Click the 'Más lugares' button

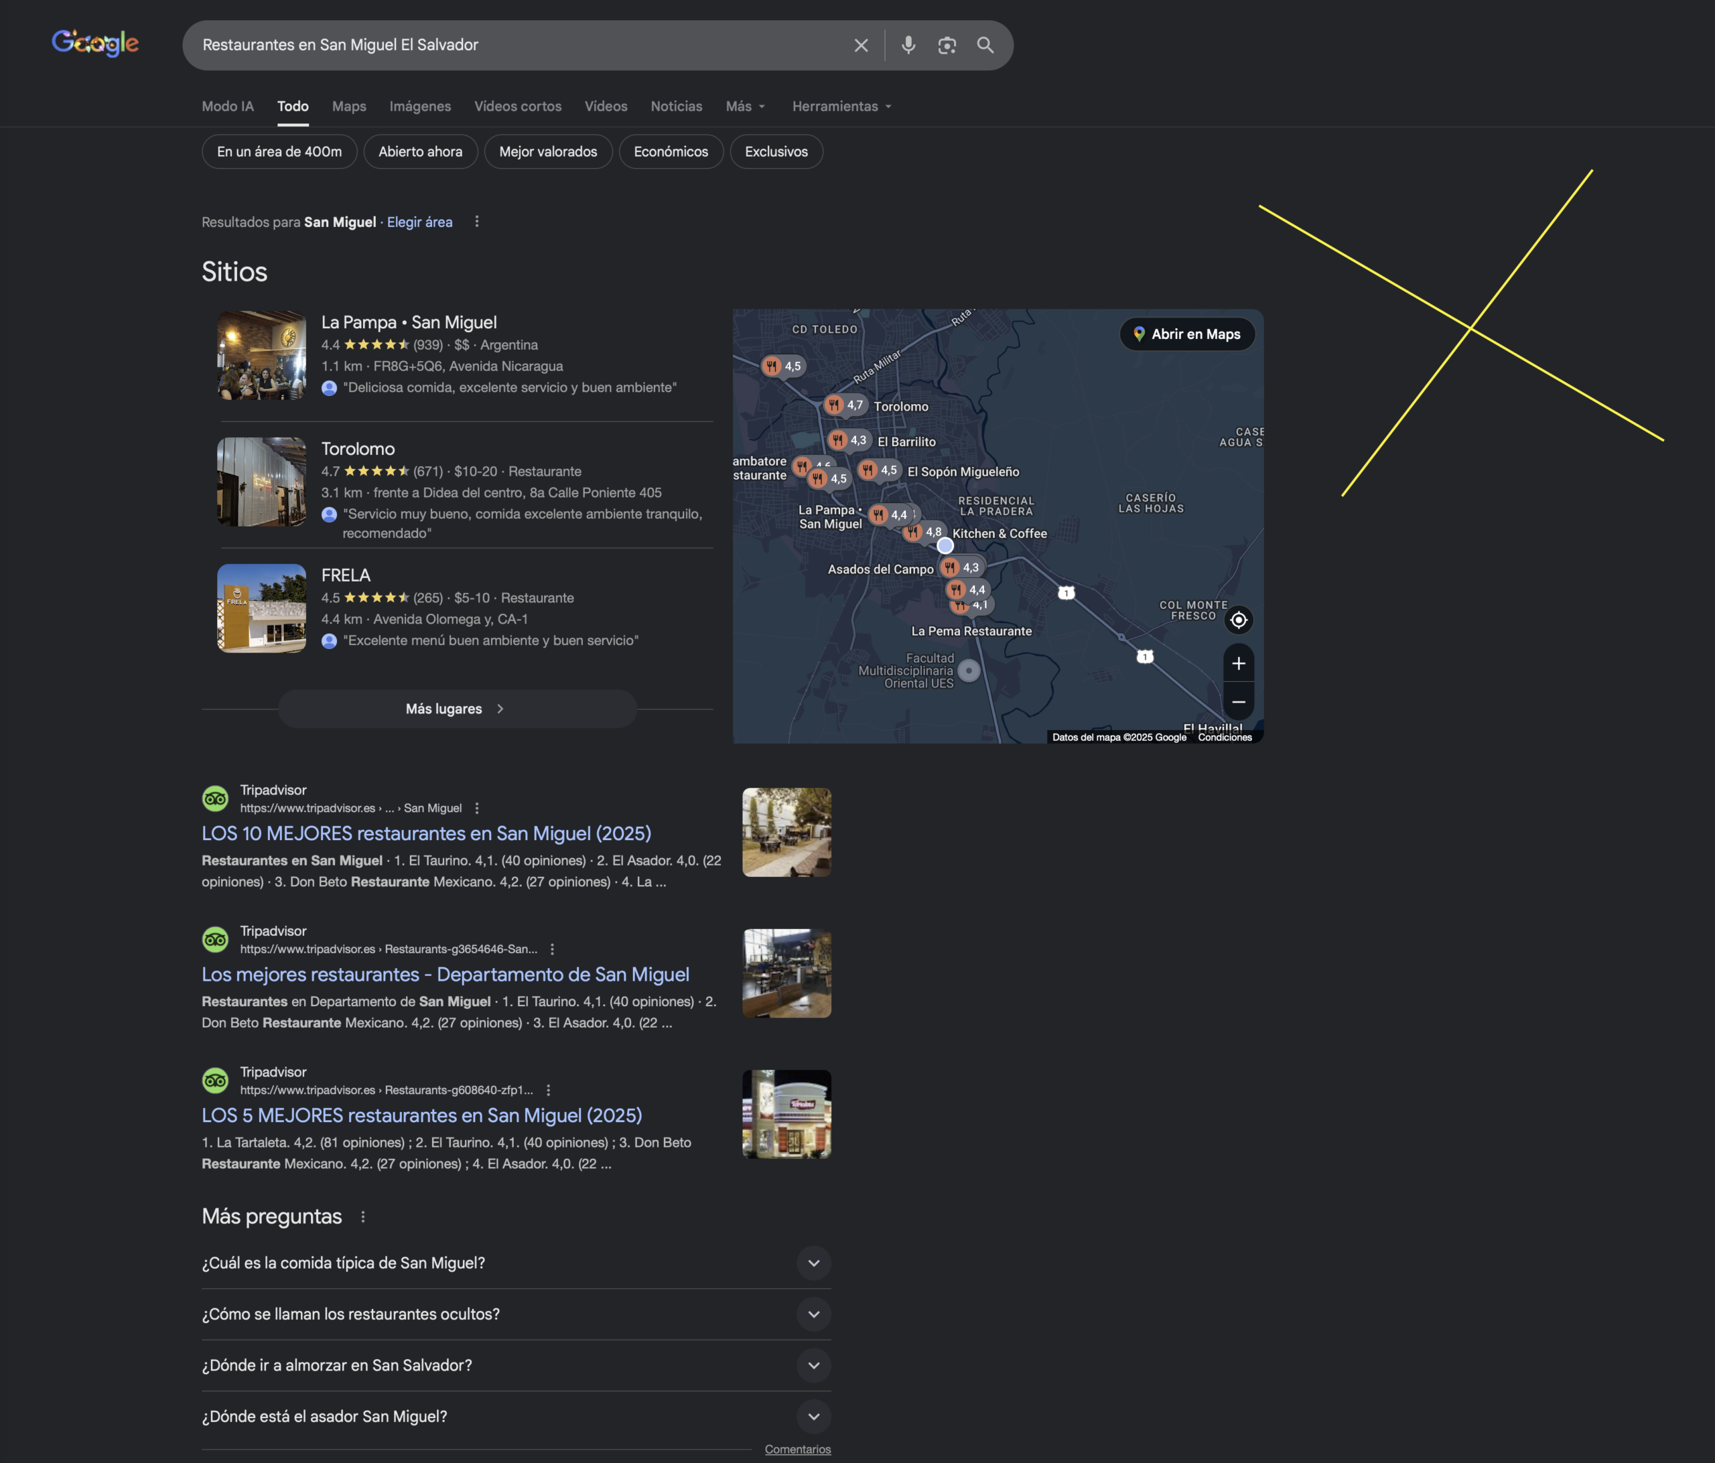(x=458, y=709)
